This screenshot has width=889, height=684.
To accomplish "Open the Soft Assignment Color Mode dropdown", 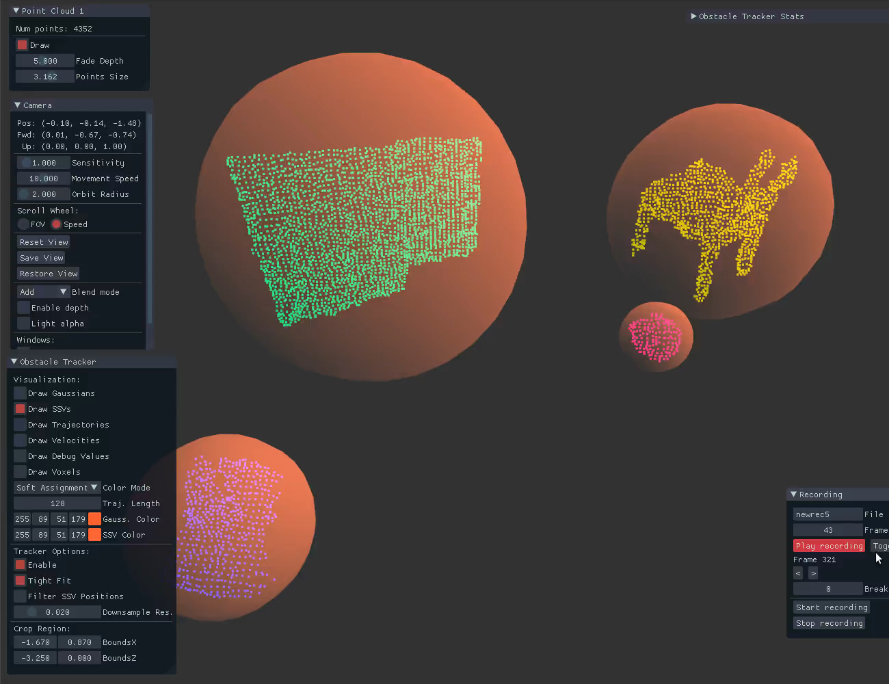I will (57, 487).
